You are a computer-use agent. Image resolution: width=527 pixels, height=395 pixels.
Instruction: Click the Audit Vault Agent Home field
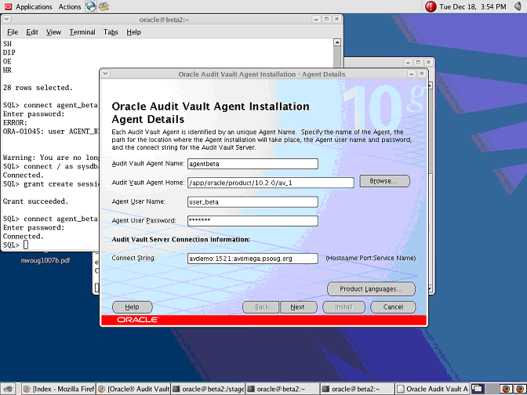(x=271, y=183)
